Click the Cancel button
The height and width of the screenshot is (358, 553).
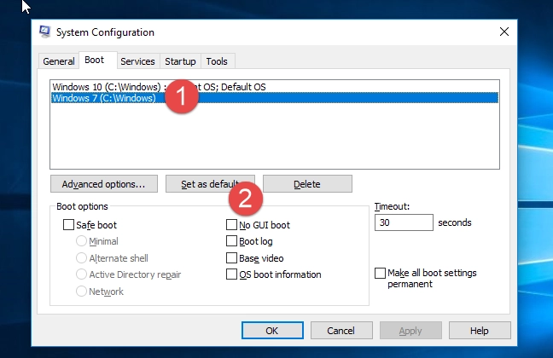341,331
